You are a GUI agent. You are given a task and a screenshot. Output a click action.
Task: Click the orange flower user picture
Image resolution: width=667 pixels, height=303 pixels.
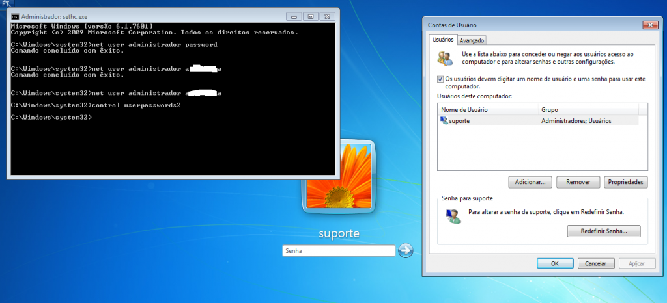point(339,176)
